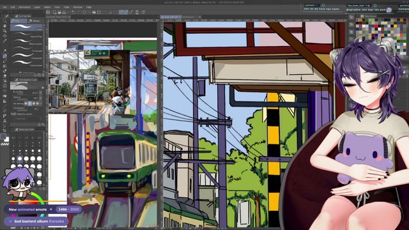The height and width of the screenshot is (230, 409).
Task: Choose the Turnip pen sub tool
Action: (26, 49)
